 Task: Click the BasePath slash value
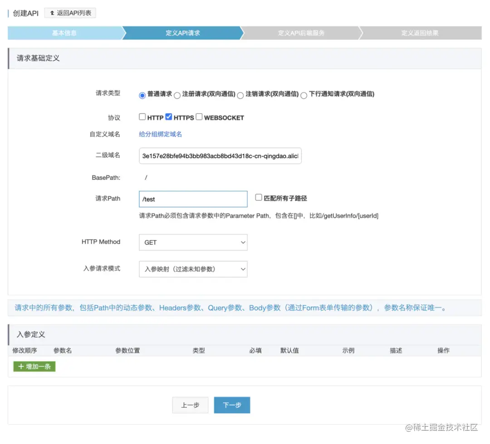pyautogui.click(x=146, y=177)
